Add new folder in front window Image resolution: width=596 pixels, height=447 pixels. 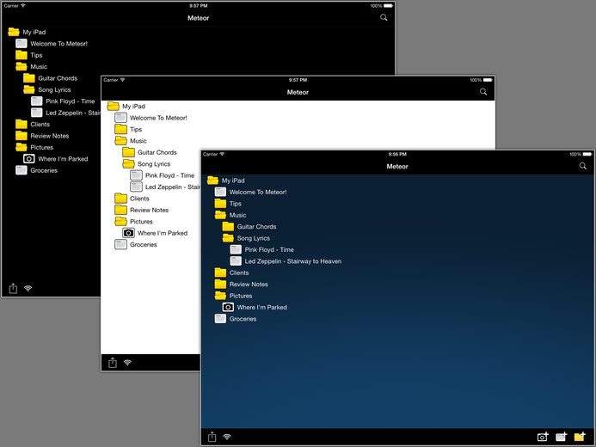580,437
